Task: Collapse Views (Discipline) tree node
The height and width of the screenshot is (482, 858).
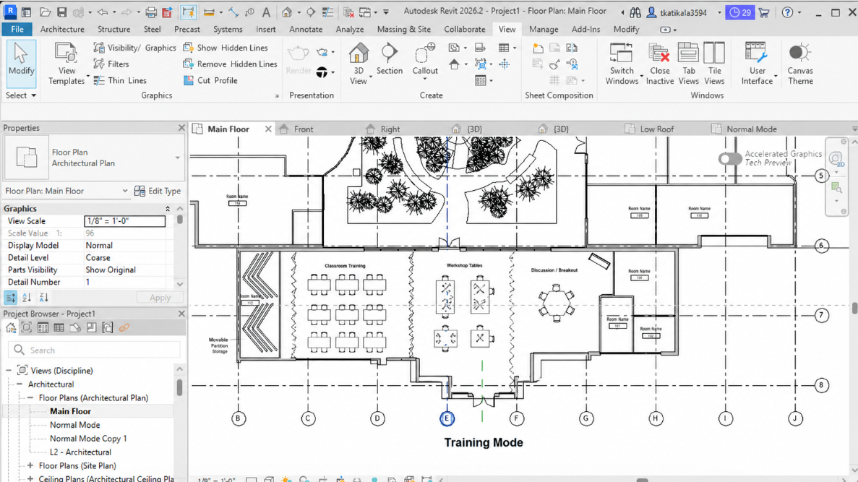Action: 9,371
